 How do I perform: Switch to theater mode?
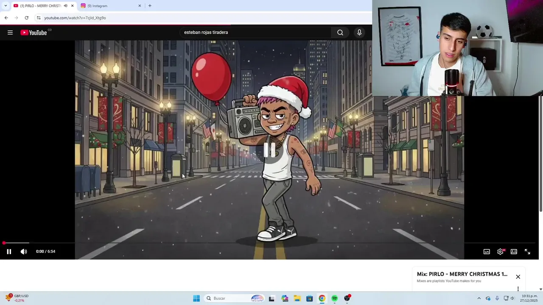(514, 252)
